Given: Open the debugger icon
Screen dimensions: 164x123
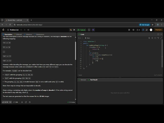Looking at the screenshot, I should (71, 30).
